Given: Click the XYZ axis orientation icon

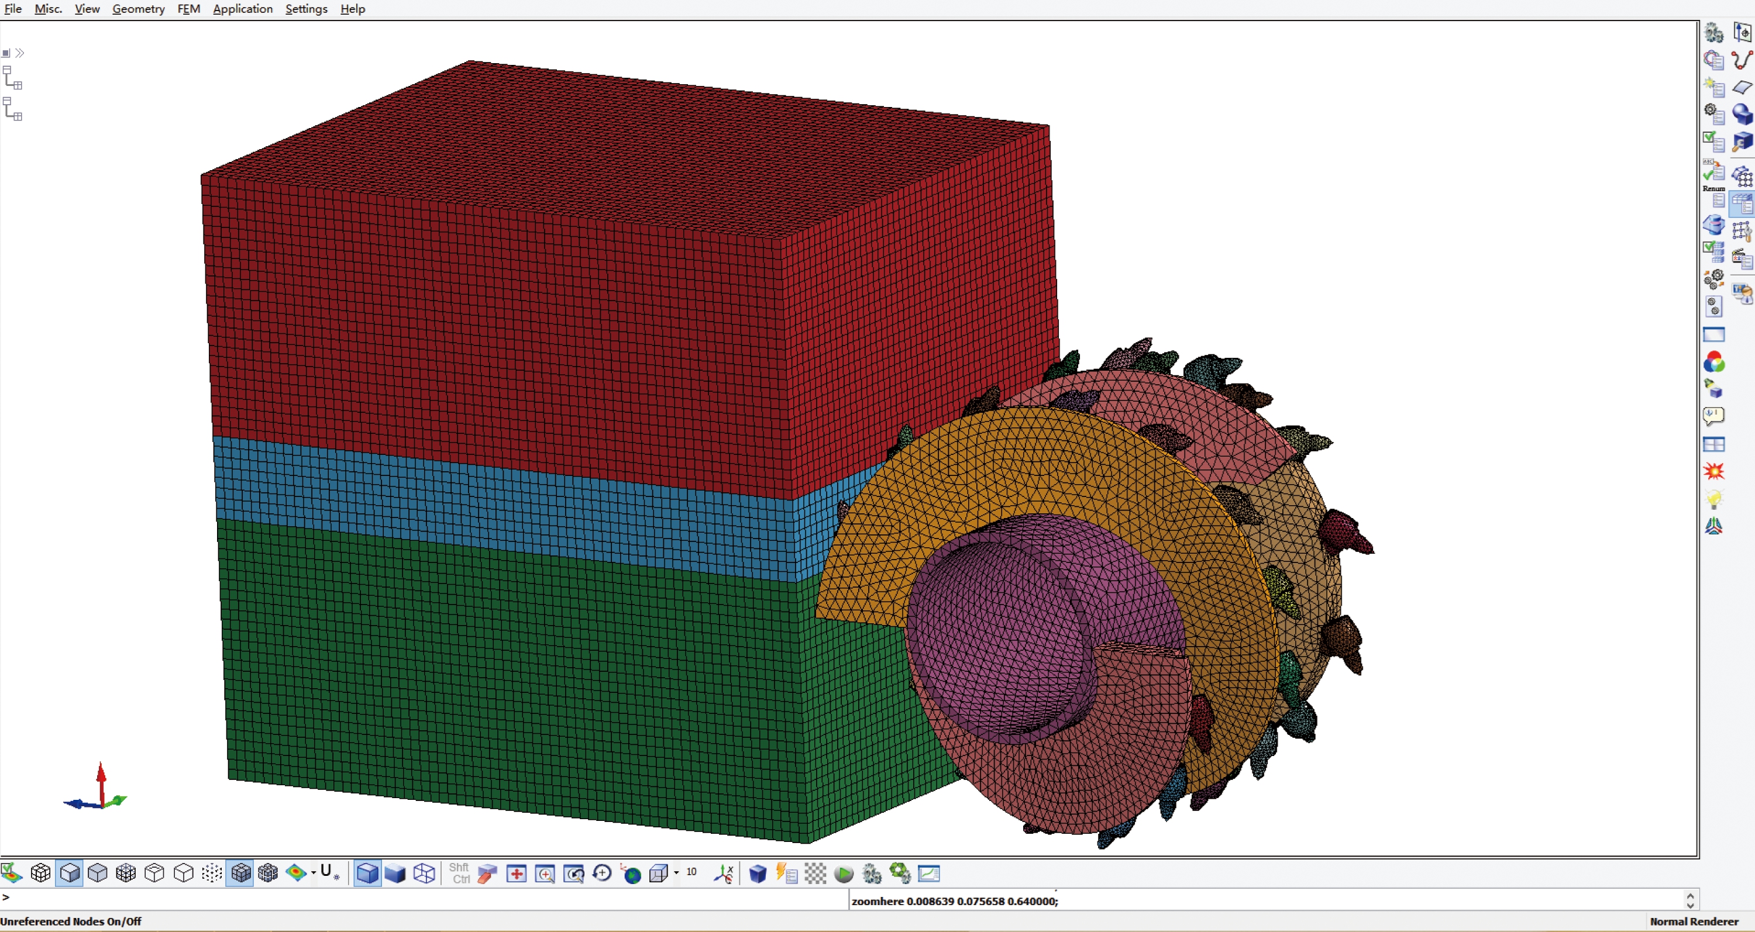Looking at the screenshot, I should pos(724,873).
